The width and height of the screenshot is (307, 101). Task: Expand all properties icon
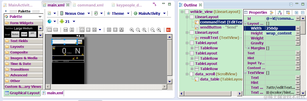click(296, 12)
